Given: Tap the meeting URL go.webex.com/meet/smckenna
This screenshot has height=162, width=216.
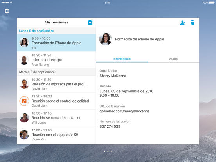Looking at the screenshot, I should coord(124,111).
